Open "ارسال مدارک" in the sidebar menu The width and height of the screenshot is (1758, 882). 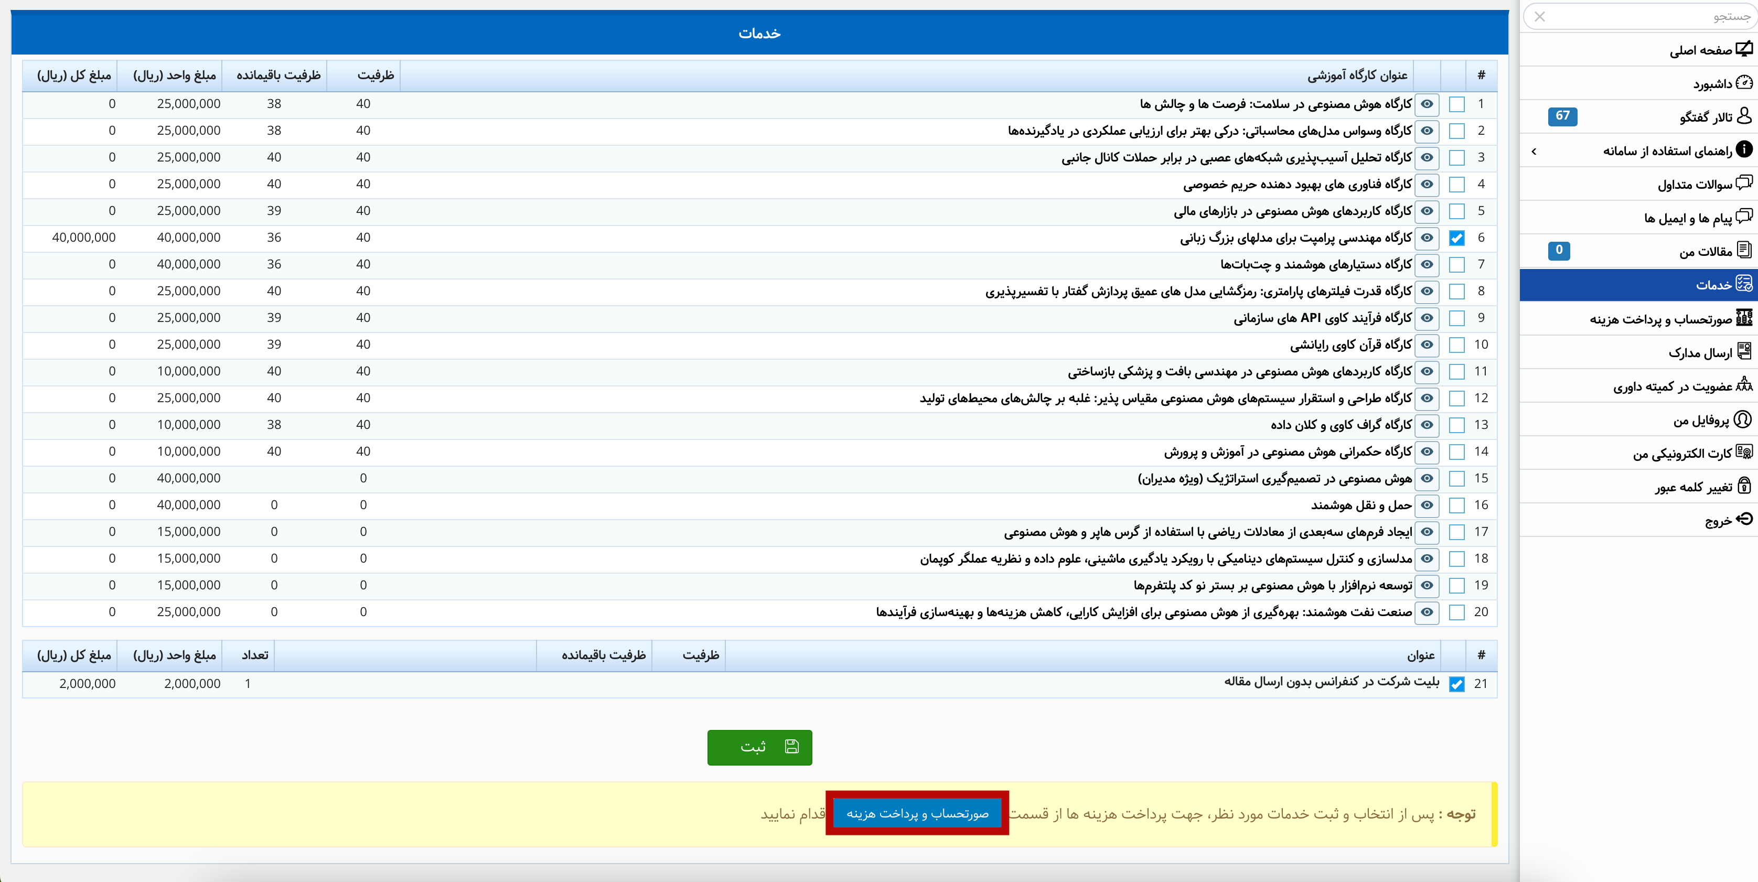coord(1699,353)
